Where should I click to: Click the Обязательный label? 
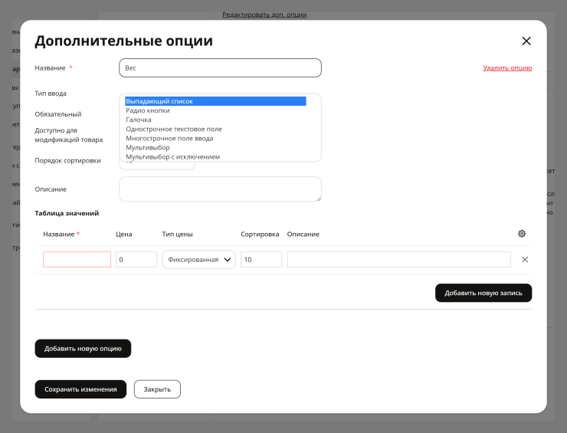[x=58, y=114]
